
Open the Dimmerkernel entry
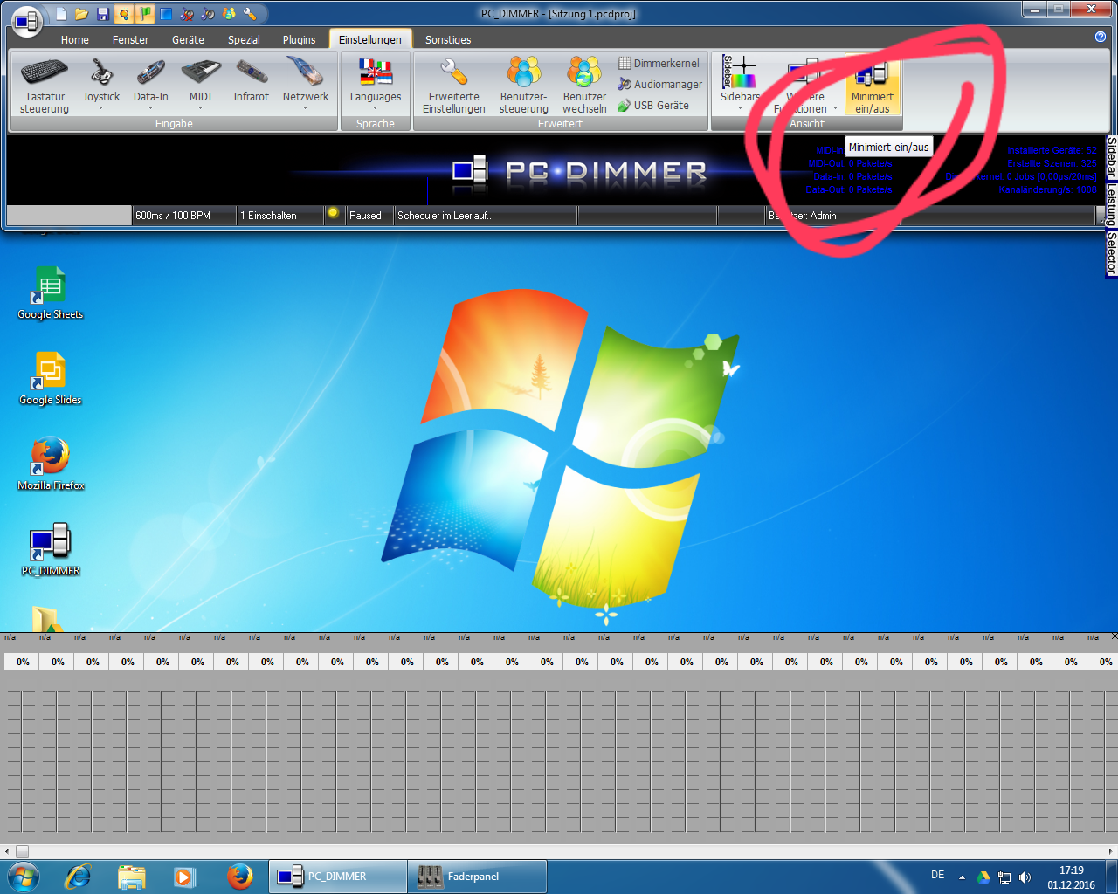click(659, 64)
